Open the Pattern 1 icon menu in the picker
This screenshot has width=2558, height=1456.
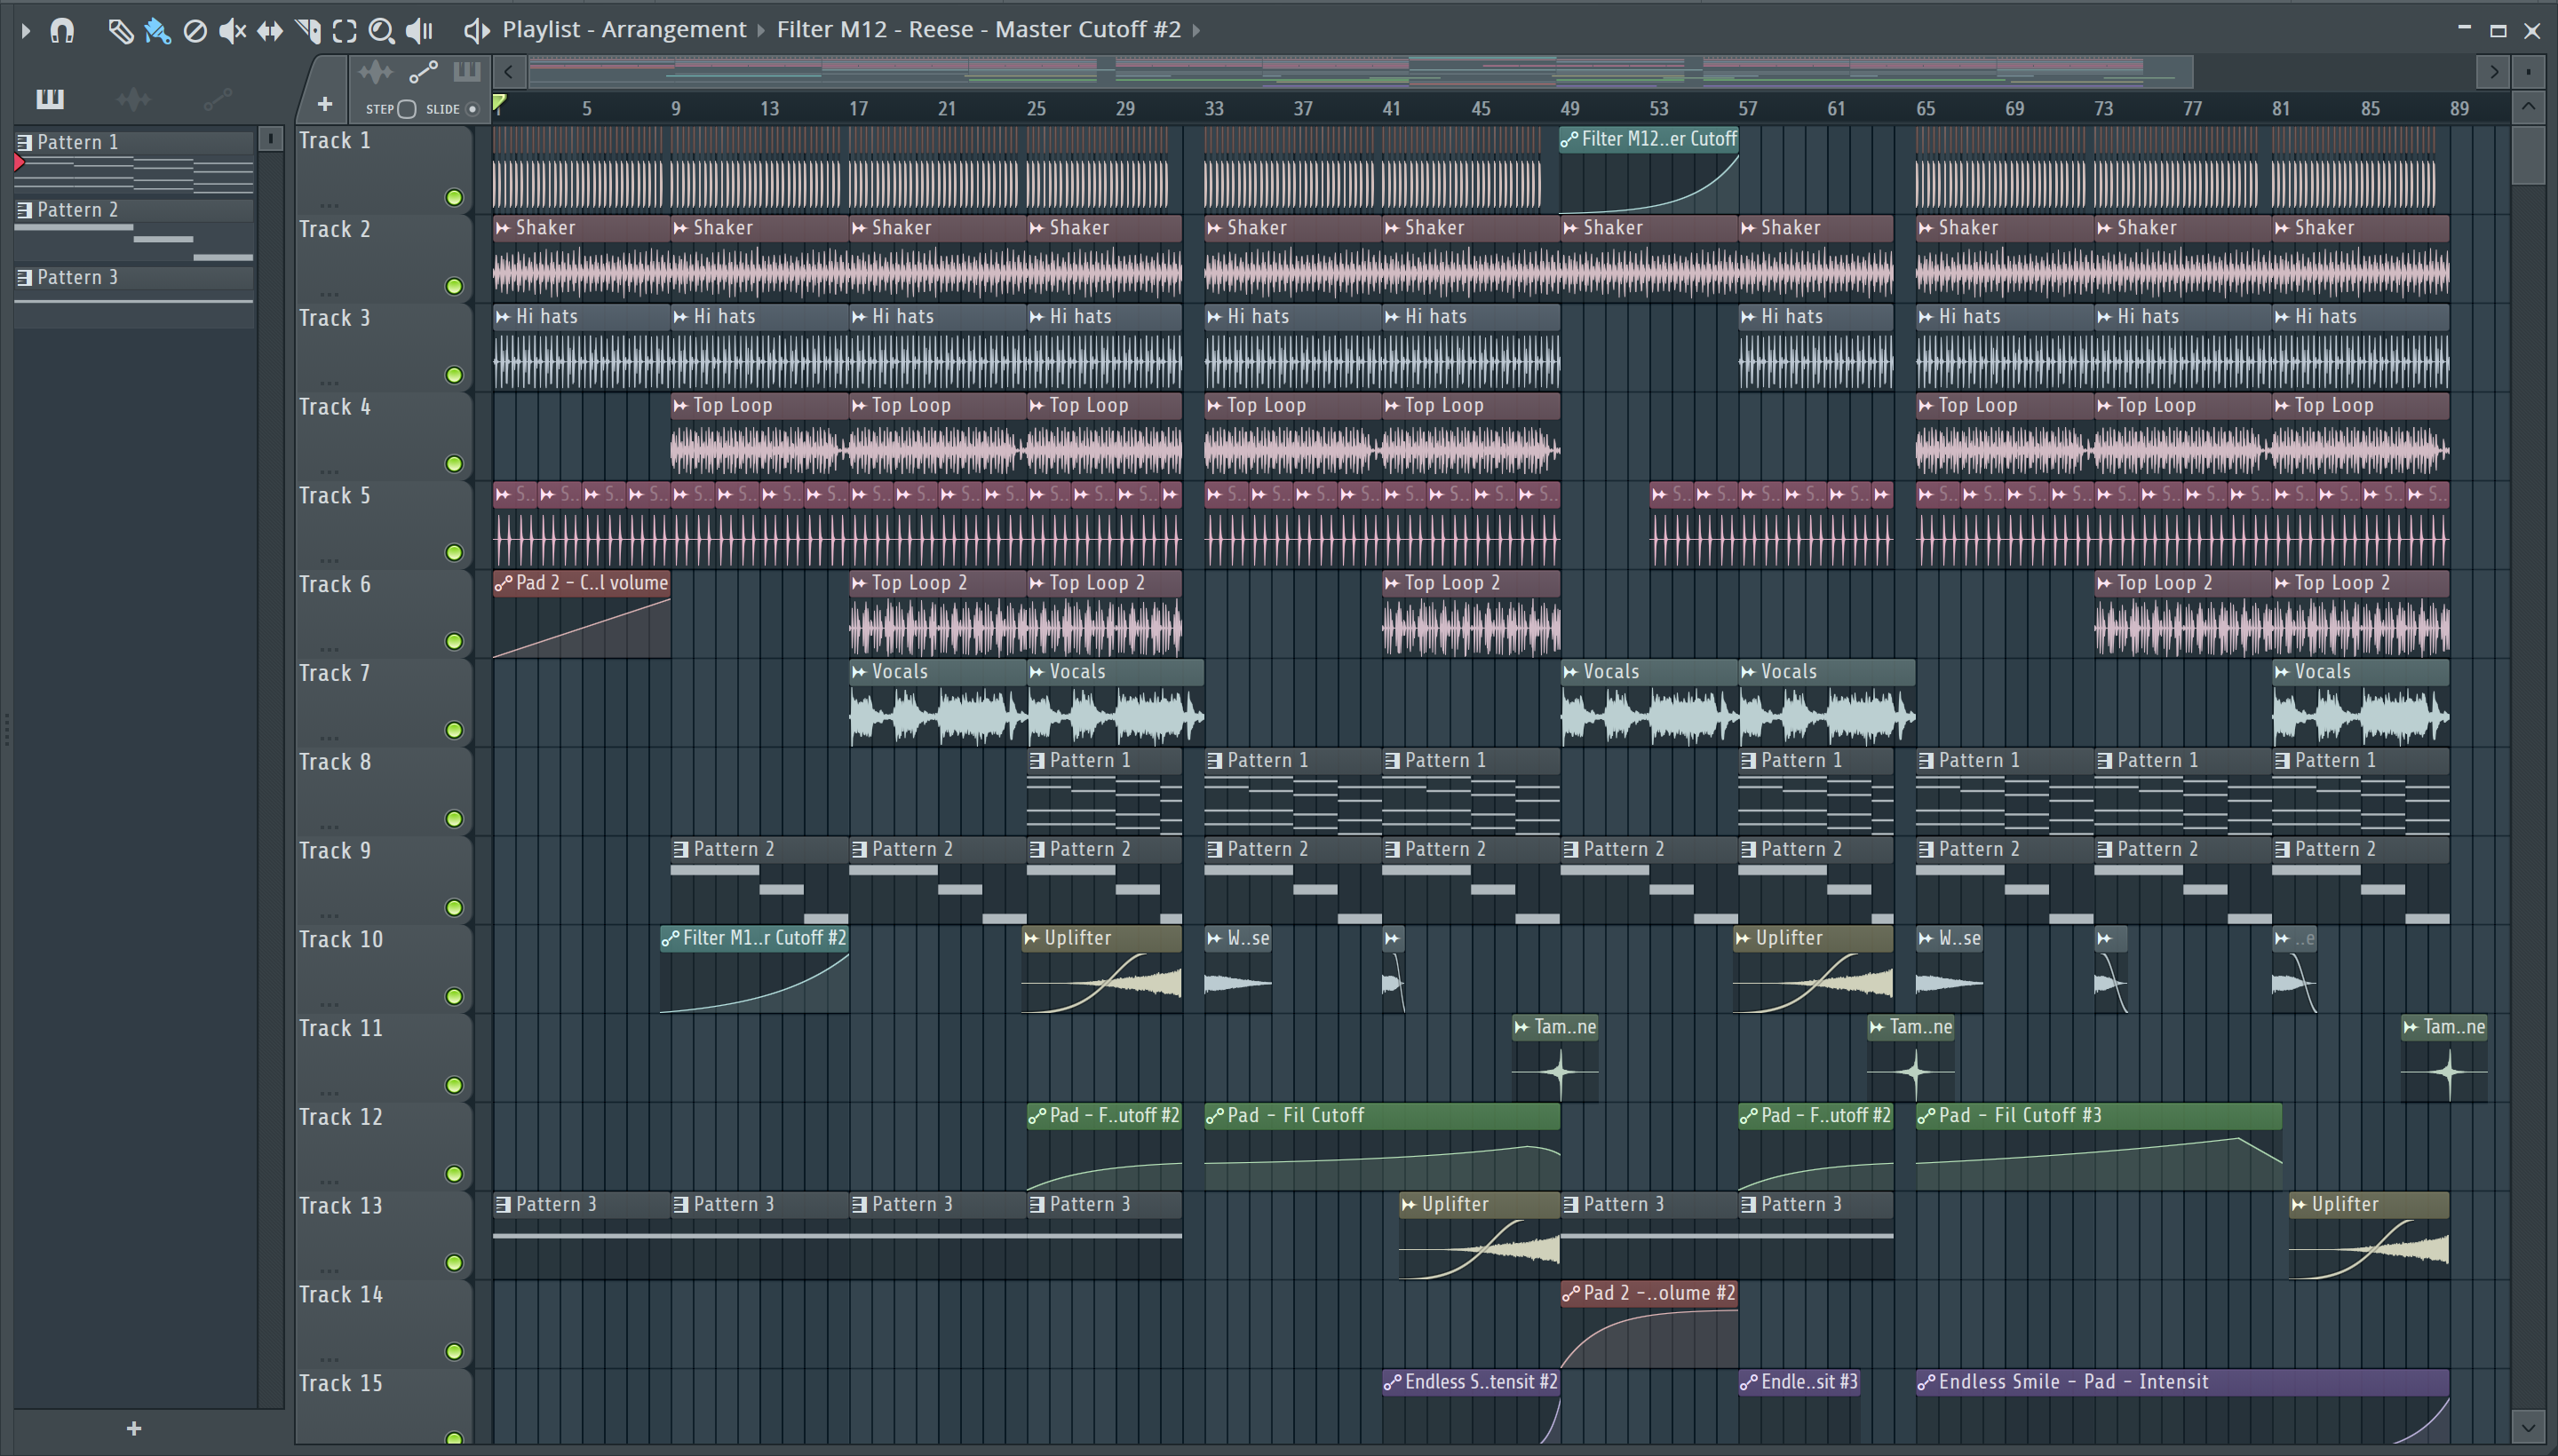[24, 142]
